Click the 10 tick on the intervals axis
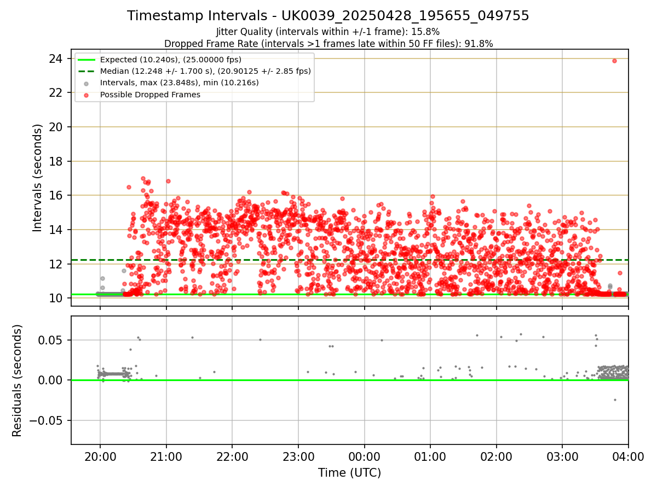This screenshot has height=492, width=657. [56, 298]
